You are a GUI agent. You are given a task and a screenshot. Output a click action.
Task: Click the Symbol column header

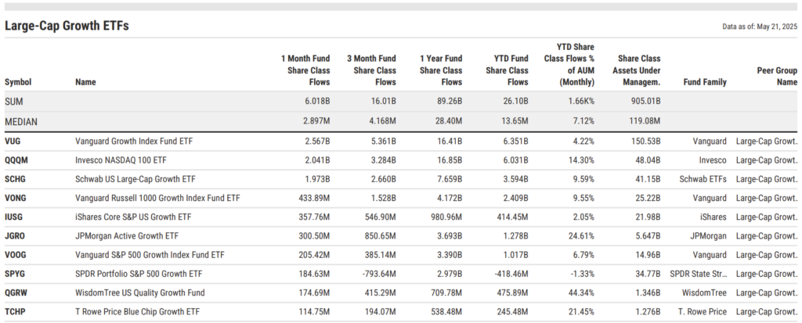[18, 82]
